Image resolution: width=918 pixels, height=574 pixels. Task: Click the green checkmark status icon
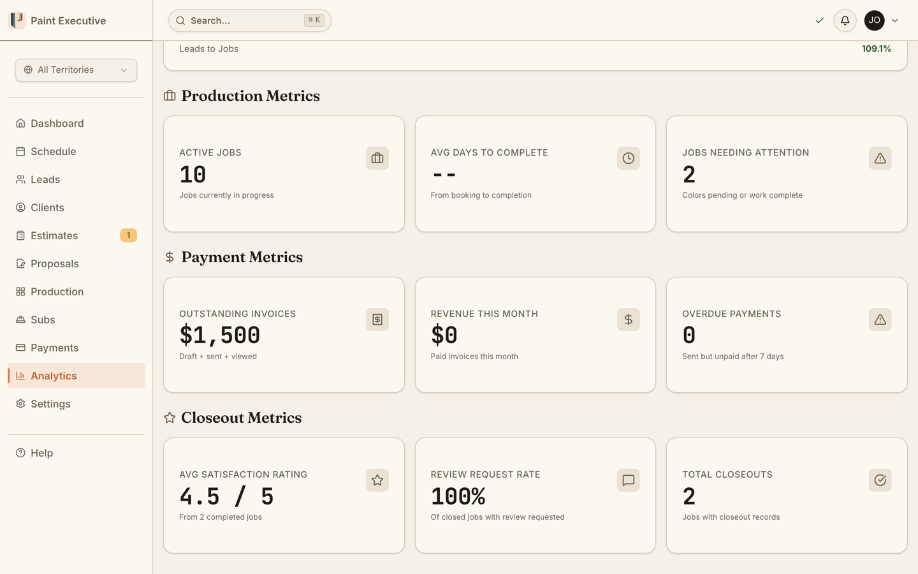tap(819, 20)
